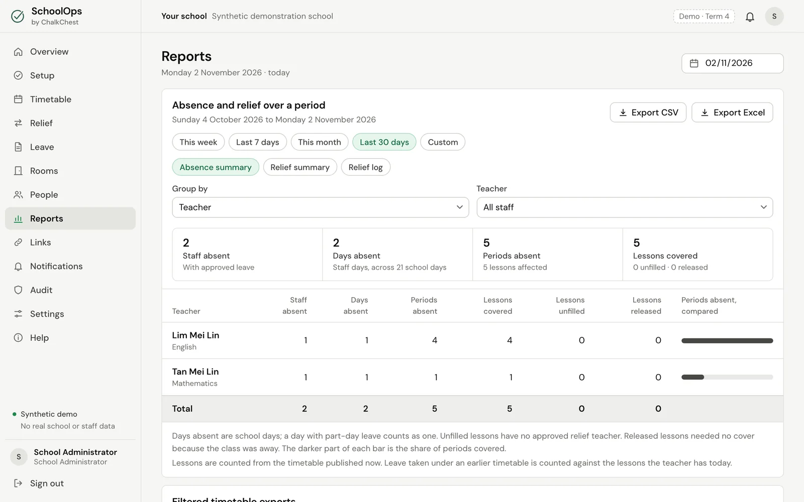The height and width of the screenshot is (502, 804).
Task: Open user avatar S in top bar
Action: [x=774, y=17]
